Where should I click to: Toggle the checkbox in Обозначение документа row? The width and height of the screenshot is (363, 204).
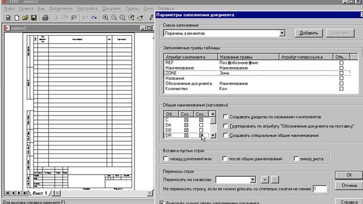(x=341, y=83)
